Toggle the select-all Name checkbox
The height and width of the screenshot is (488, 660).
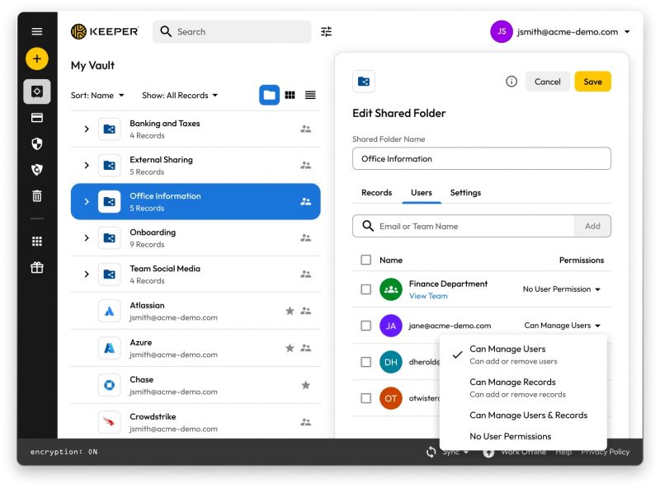tap(365, 260)
